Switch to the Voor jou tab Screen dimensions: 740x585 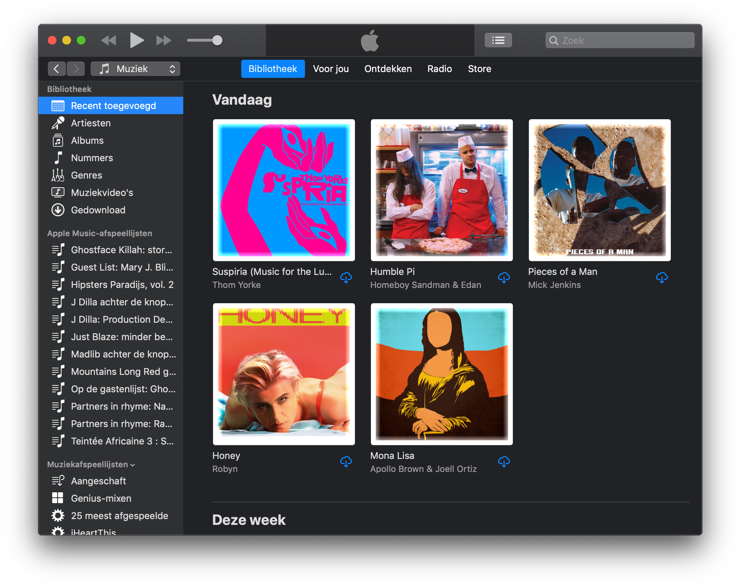click(331, 69)
